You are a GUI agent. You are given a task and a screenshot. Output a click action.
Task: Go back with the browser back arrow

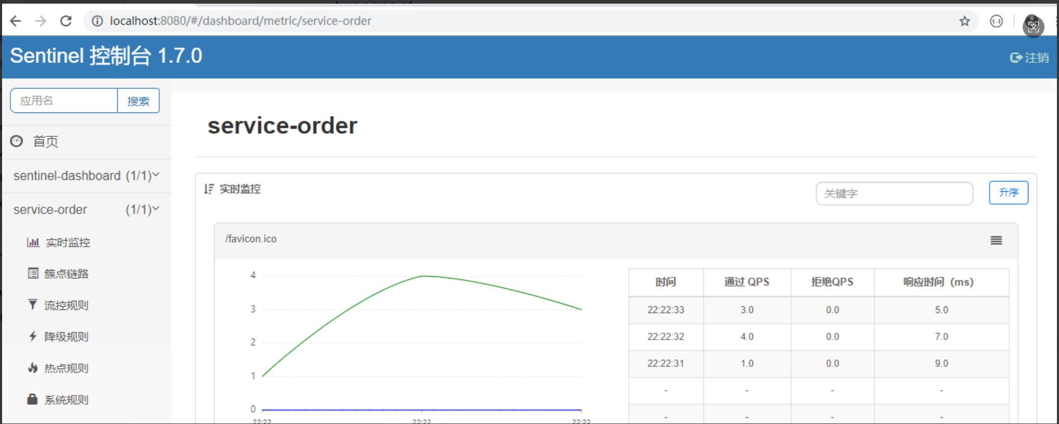click(16, 21)
